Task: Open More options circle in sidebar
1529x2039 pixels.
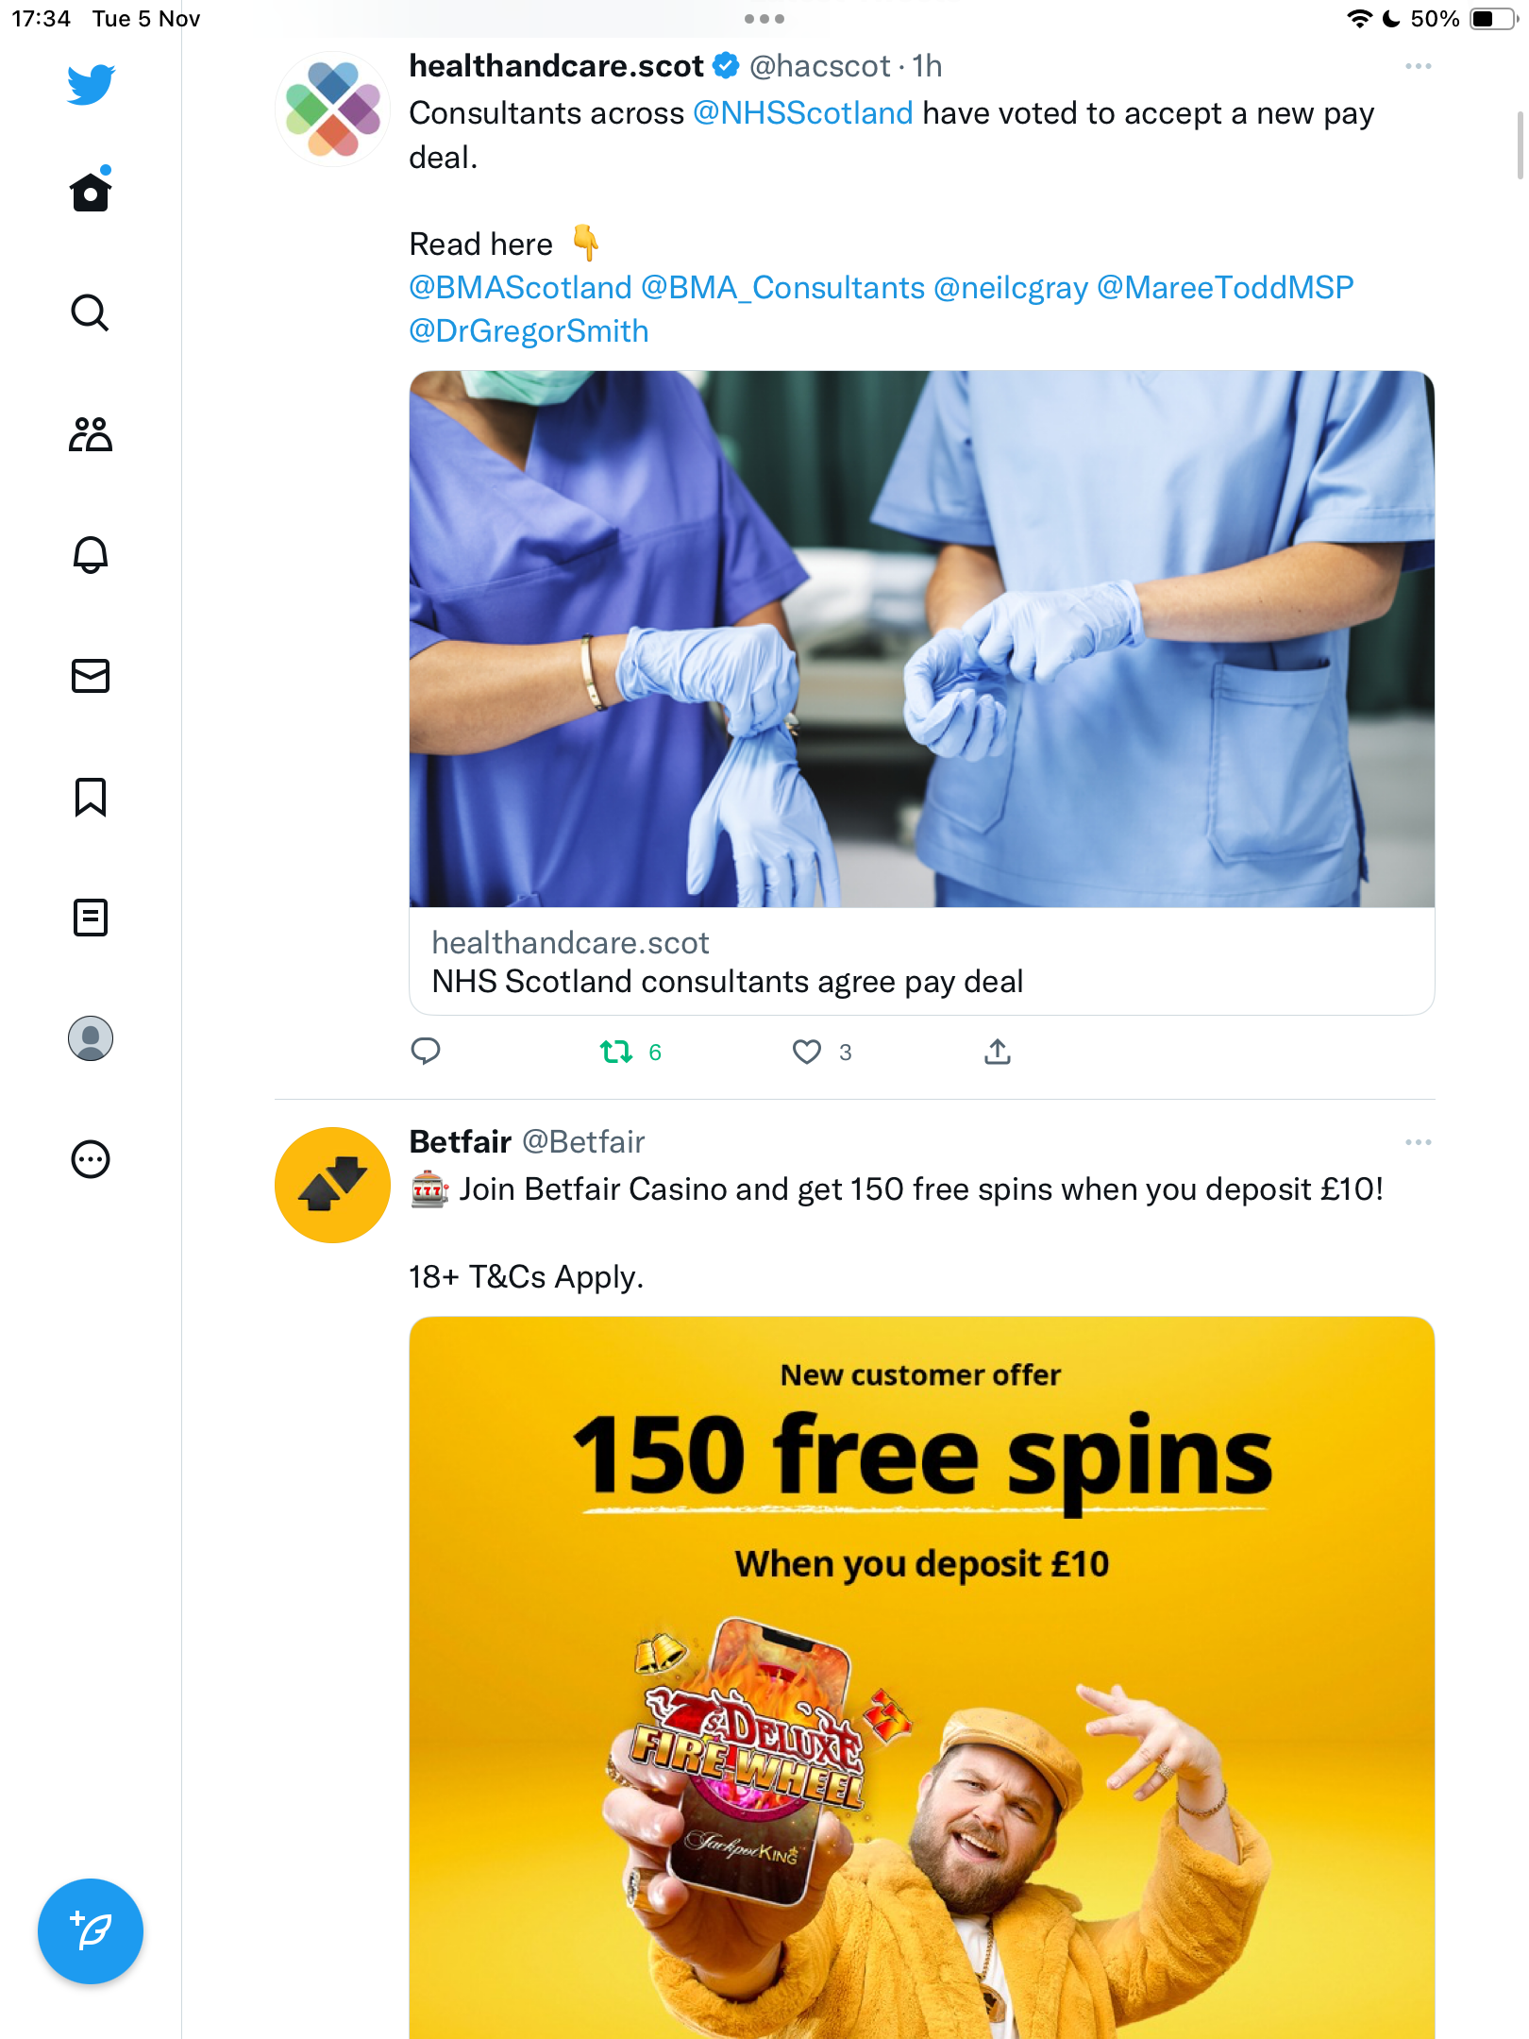Action: (91, 1159)
